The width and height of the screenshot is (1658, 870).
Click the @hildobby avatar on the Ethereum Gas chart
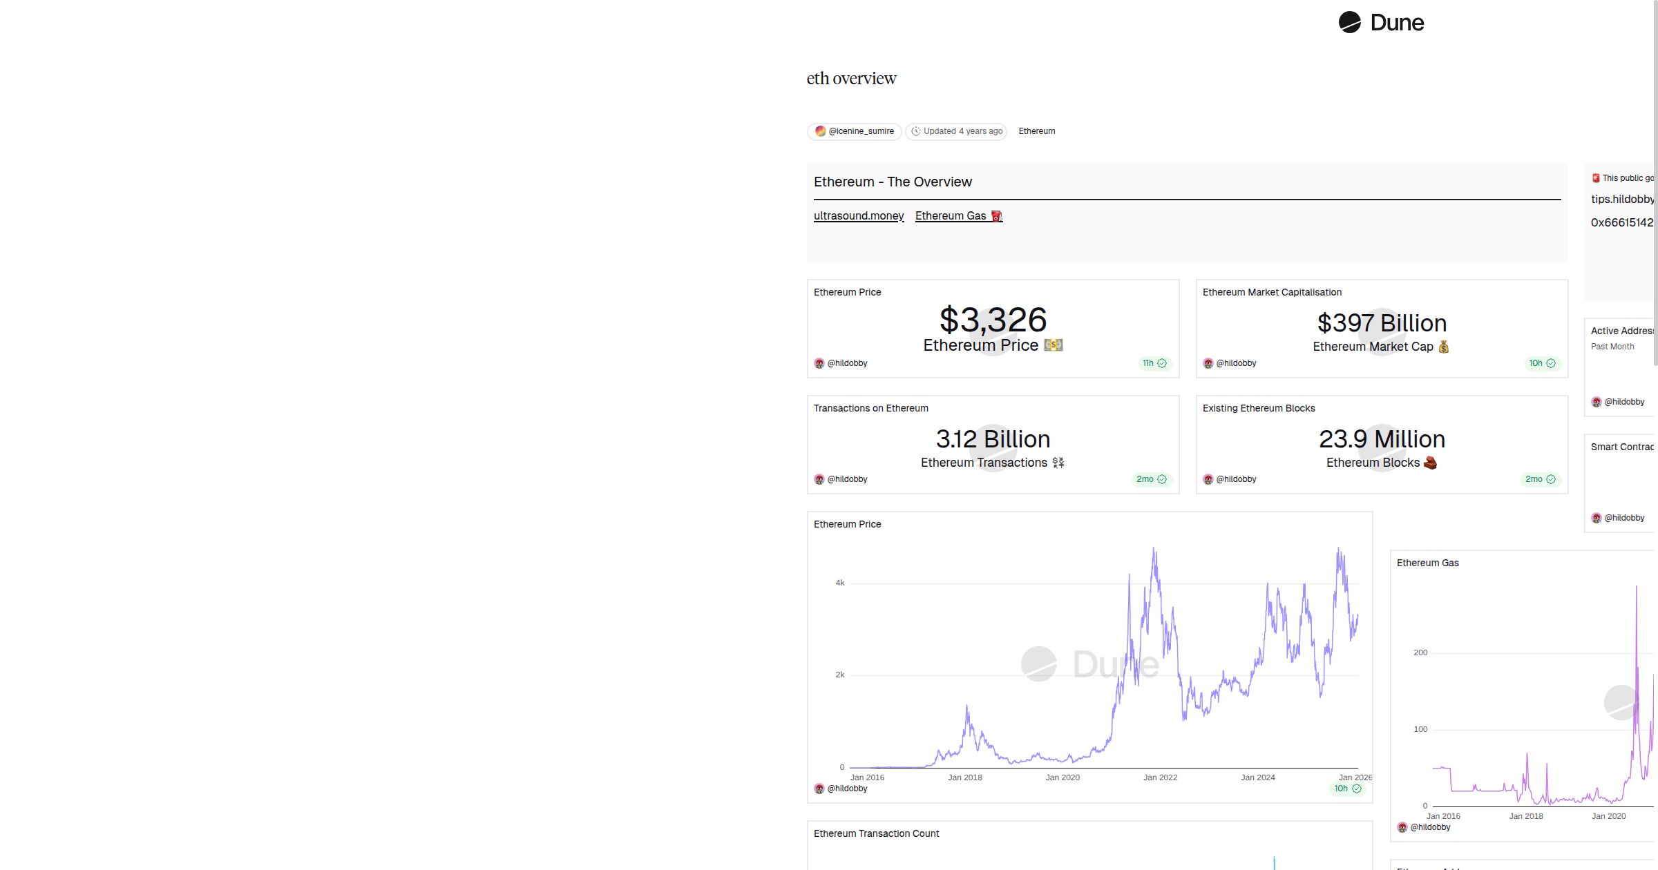click(1403, 827)
